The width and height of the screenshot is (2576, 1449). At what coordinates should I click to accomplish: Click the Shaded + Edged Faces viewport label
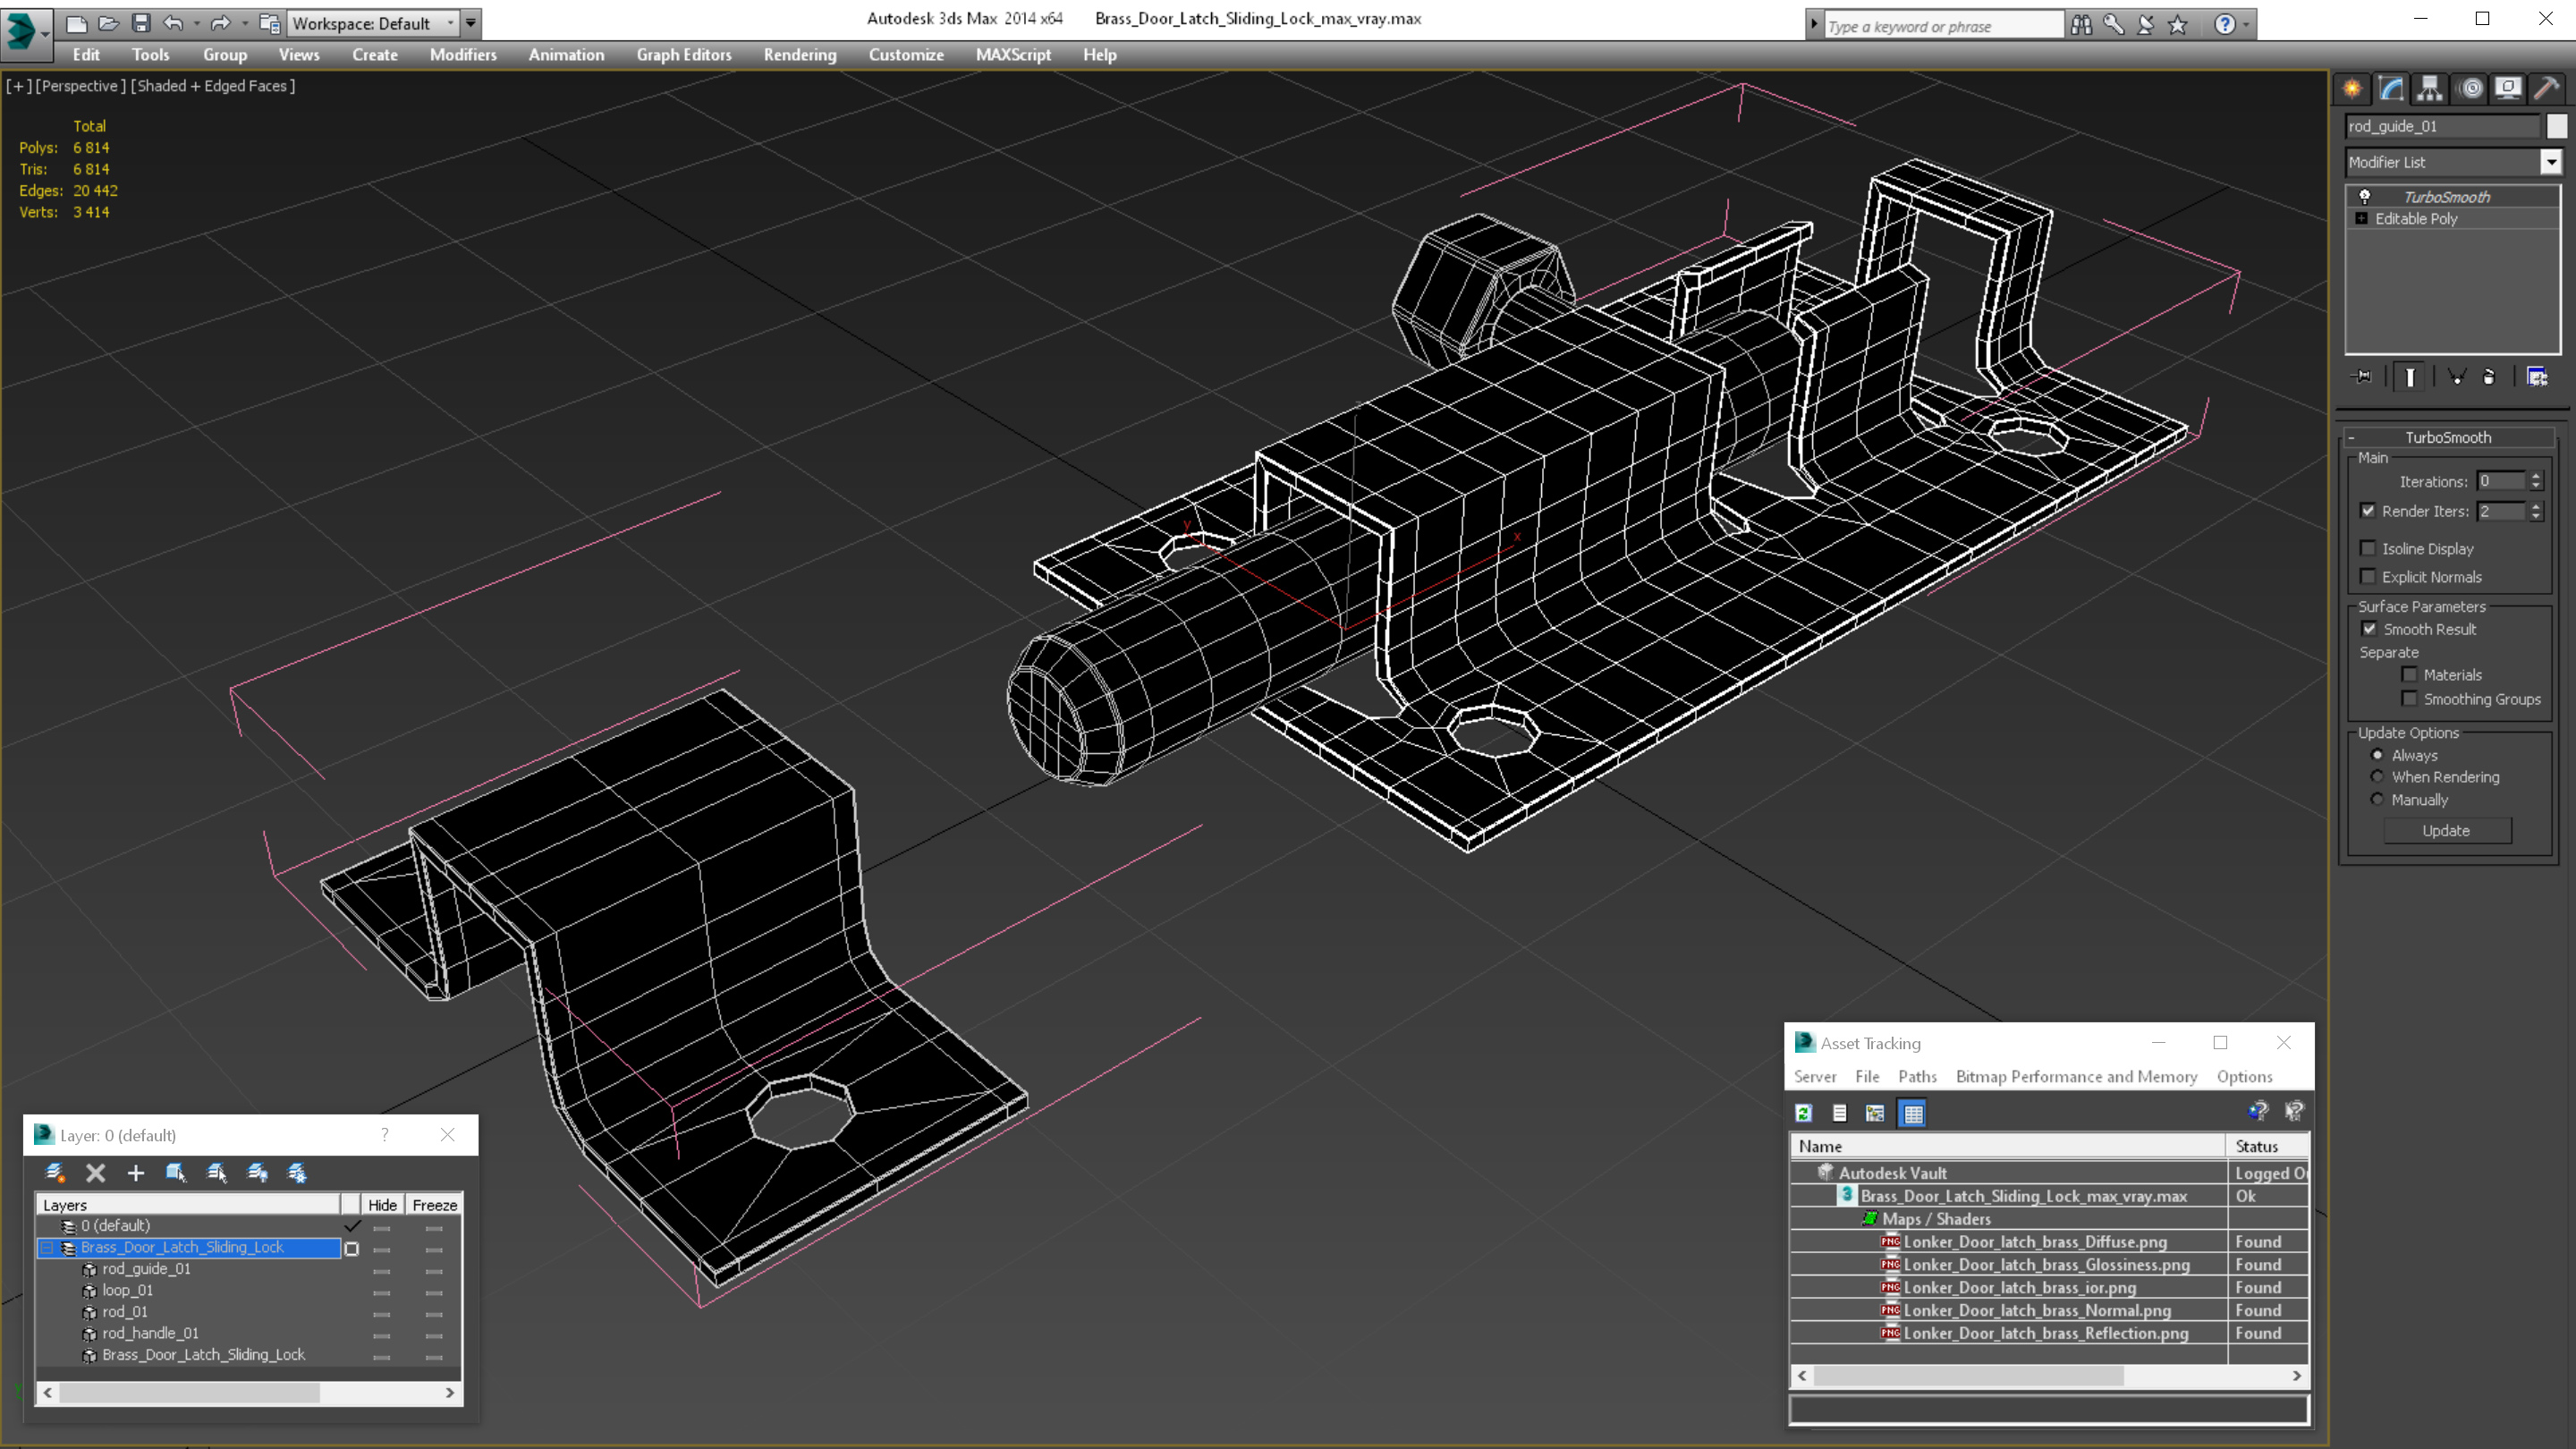[x=213, y=86]
